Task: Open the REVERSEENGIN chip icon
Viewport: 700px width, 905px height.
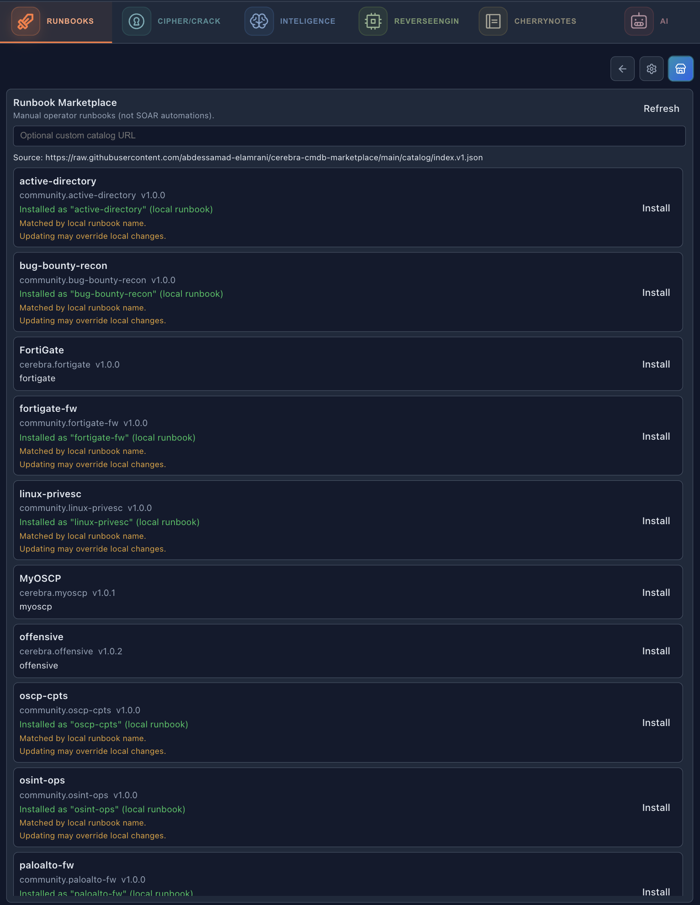Action: click(373, 21)
